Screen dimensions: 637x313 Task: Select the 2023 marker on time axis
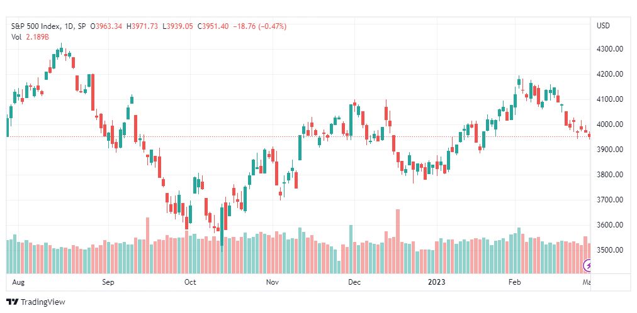[436, 283]
